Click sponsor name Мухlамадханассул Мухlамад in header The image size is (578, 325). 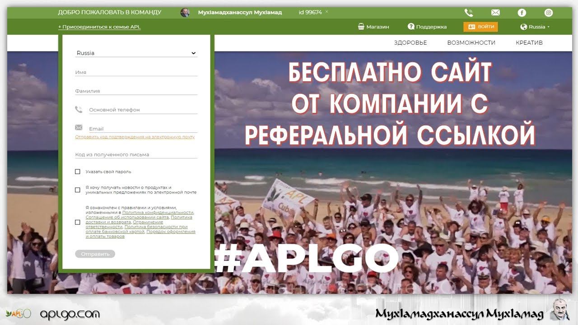click(240, 13)
